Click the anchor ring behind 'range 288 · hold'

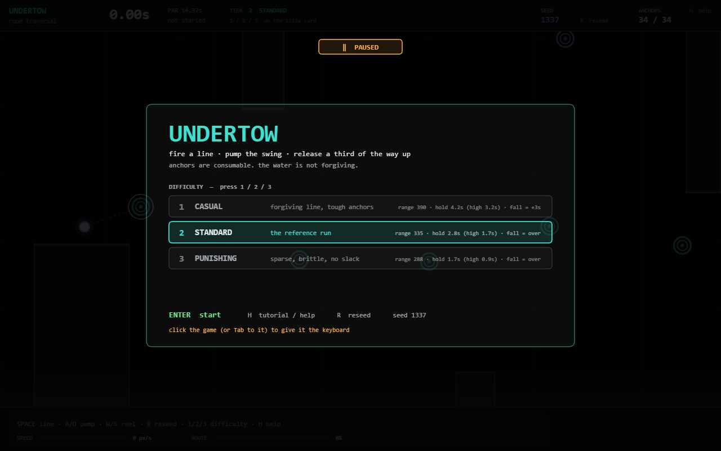pos(429,261)
